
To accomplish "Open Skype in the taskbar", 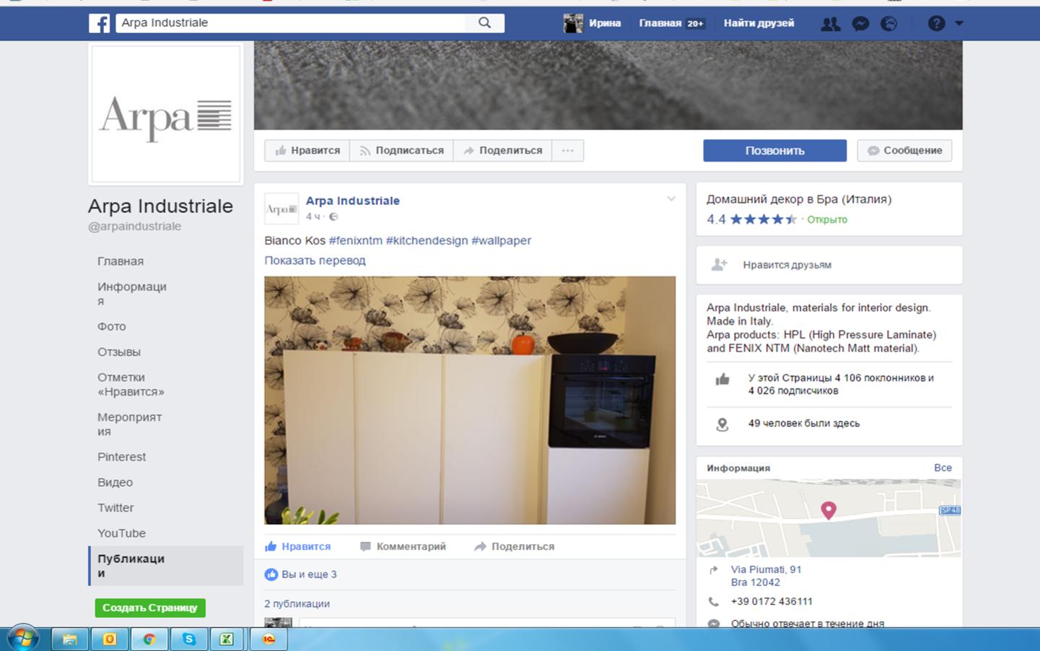I will pyautogui.click(x=188, y=639).
